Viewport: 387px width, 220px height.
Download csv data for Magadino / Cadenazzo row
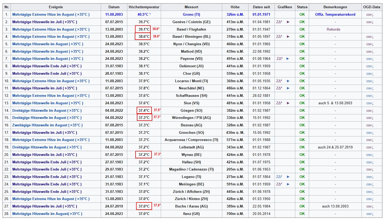[x=370, y=169]
